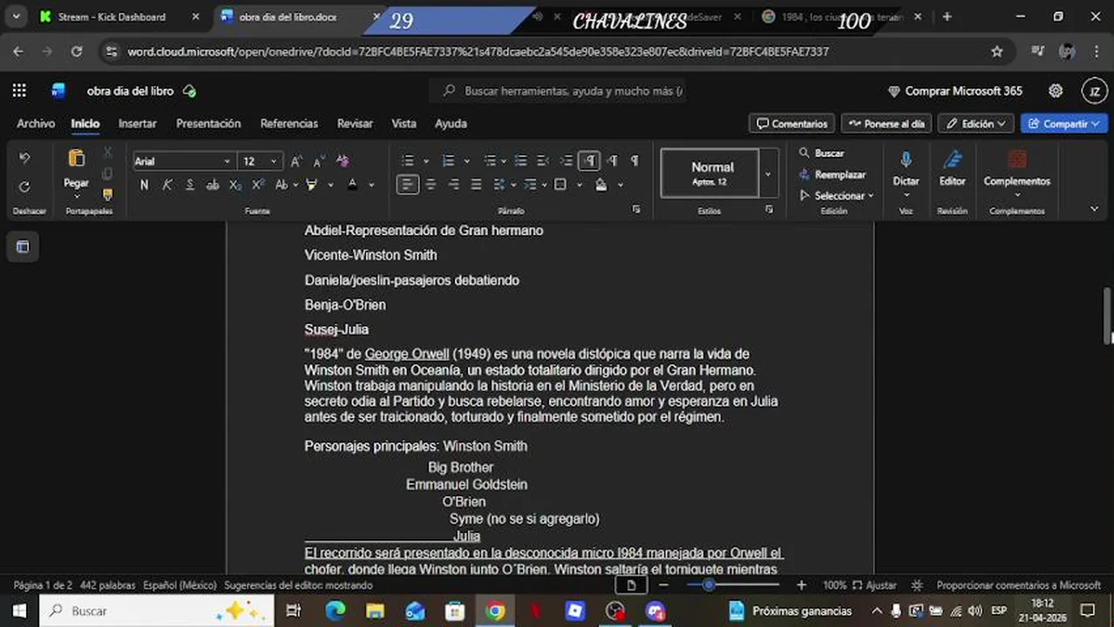This screenshot has height=627, width=1114.
Task: Click the Buscar magnifier in the Edición group
Action: [821, 153]
